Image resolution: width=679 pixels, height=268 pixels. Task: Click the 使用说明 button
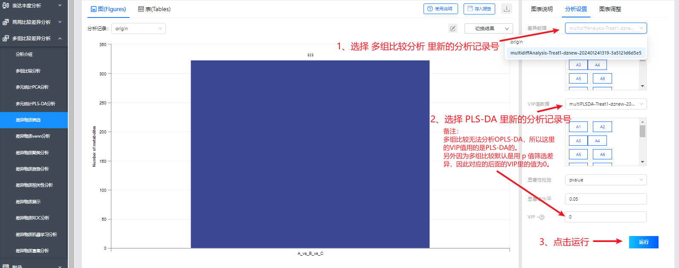tap(441, 9)
